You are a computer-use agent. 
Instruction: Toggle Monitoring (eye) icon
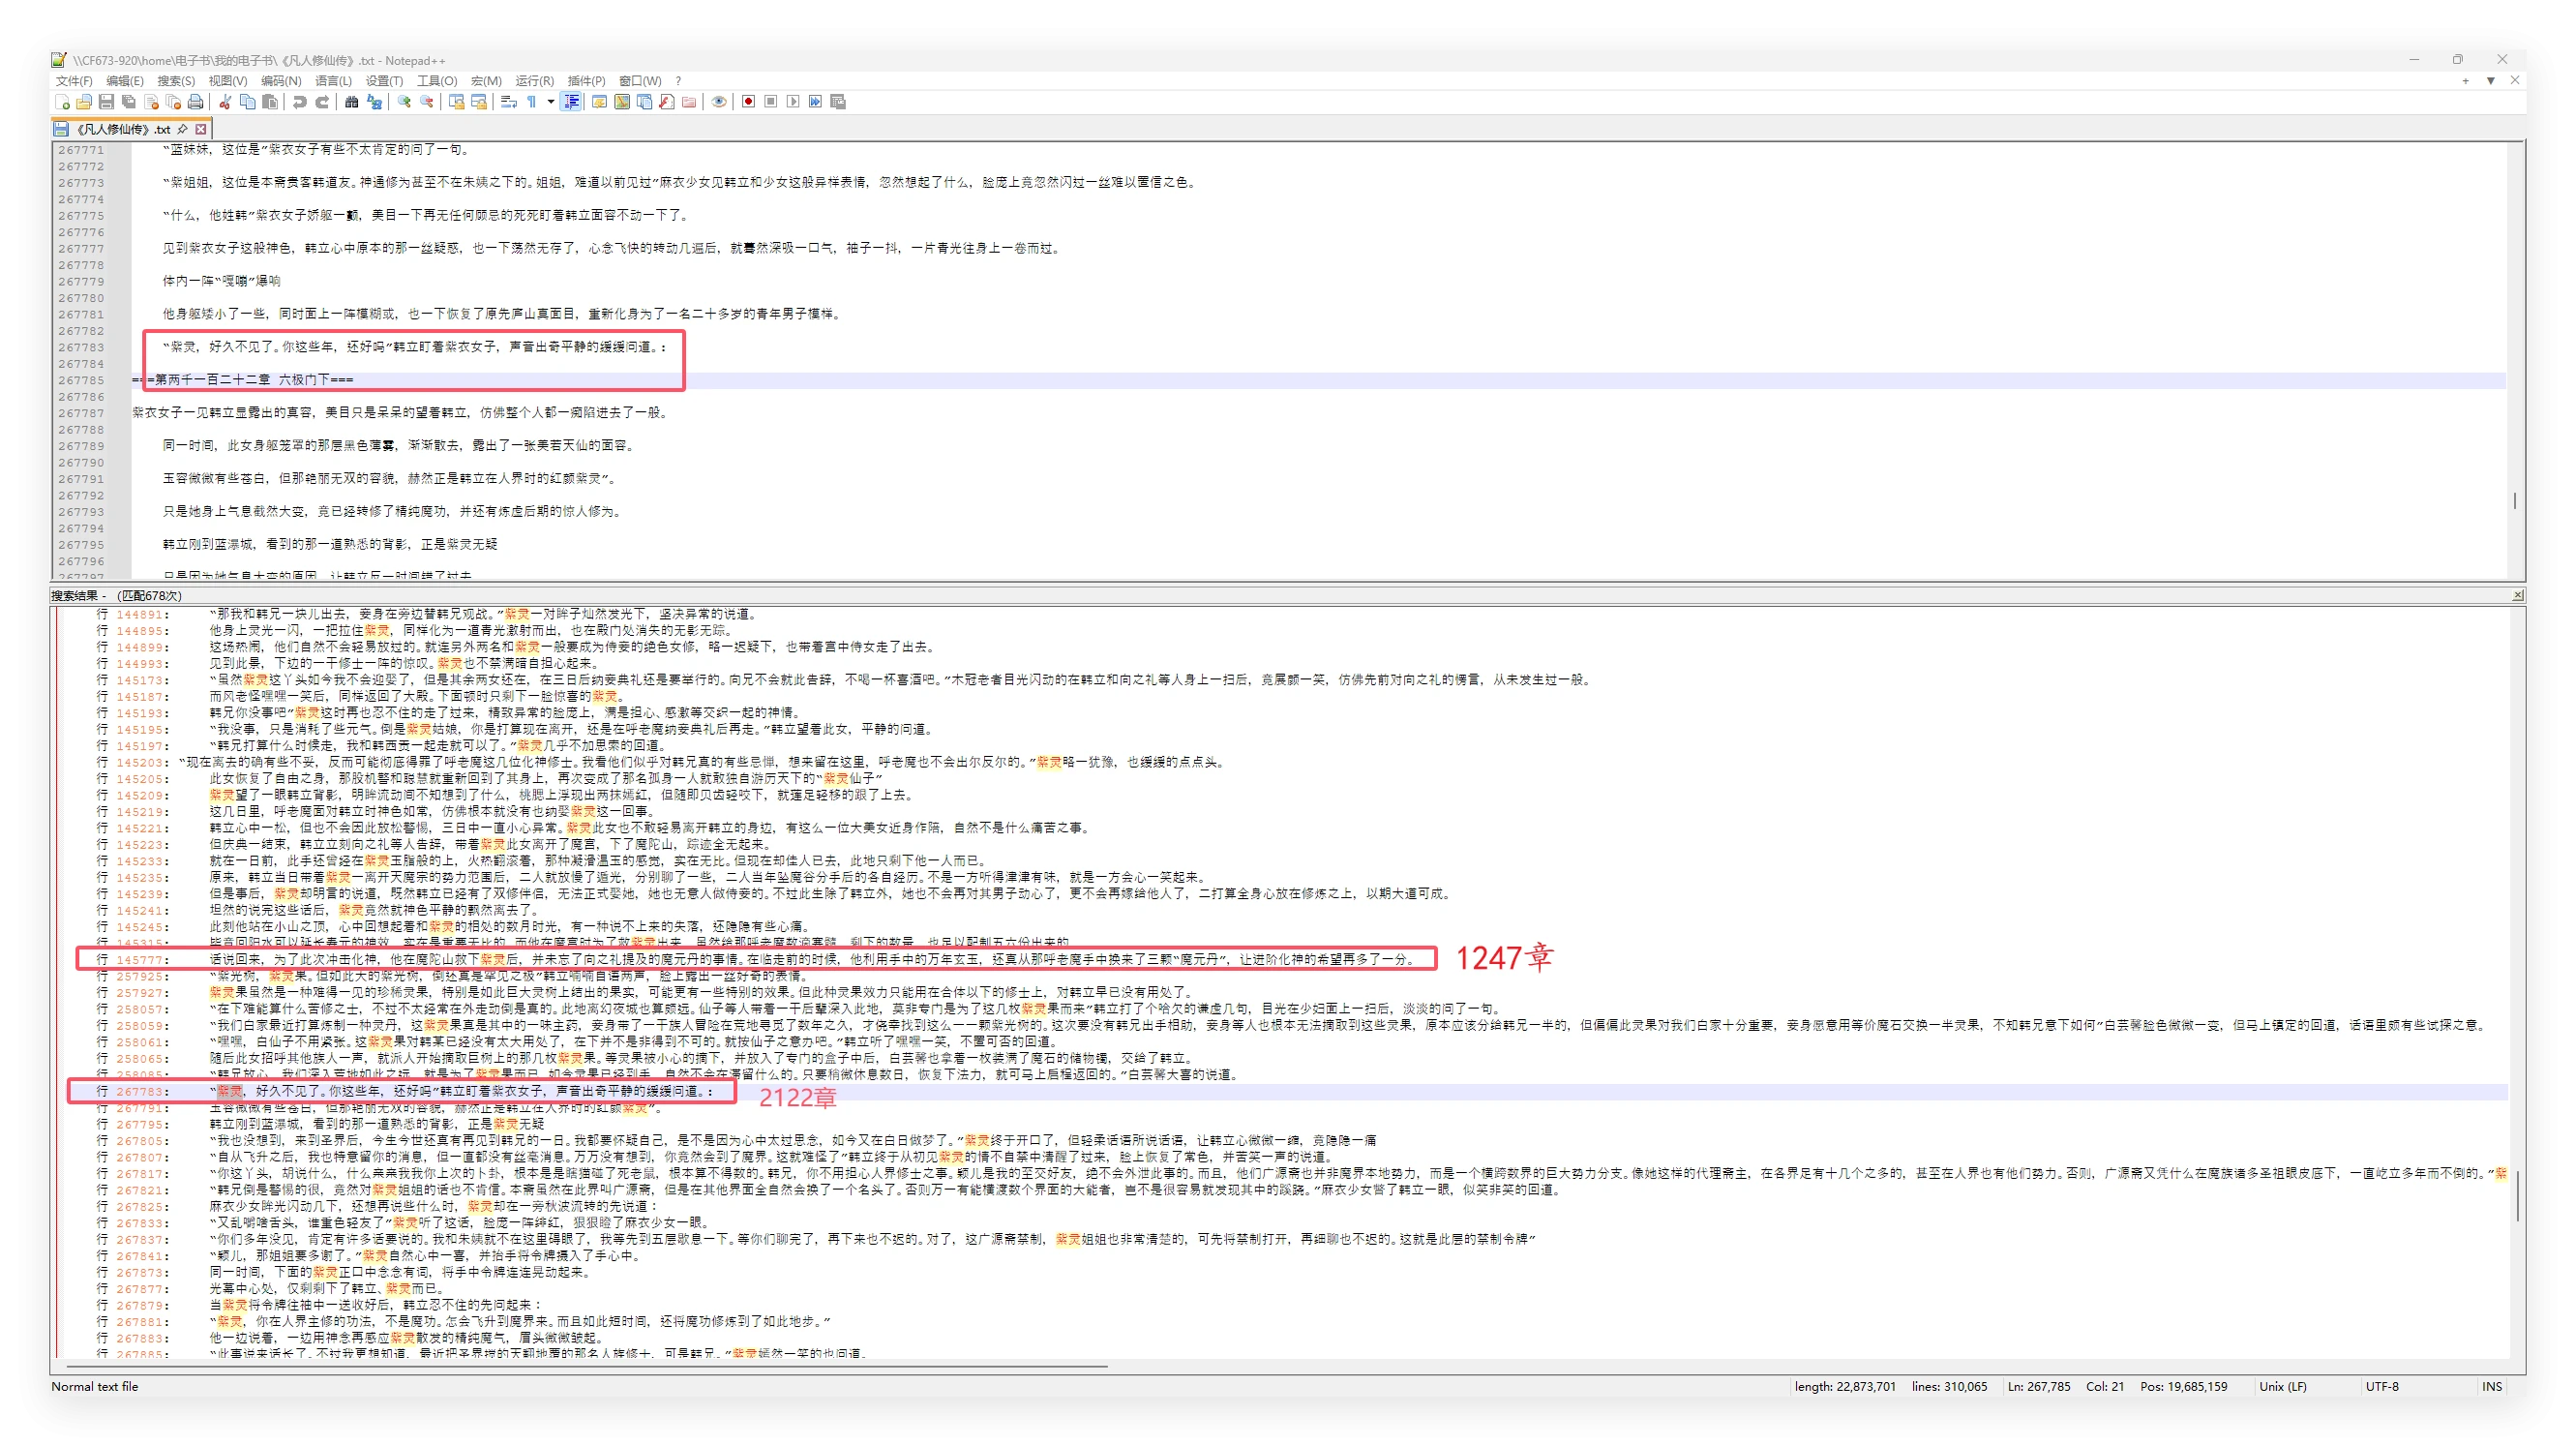point(718,102)
